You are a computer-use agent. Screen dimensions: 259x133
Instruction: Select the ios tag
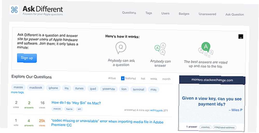(67, 88)
